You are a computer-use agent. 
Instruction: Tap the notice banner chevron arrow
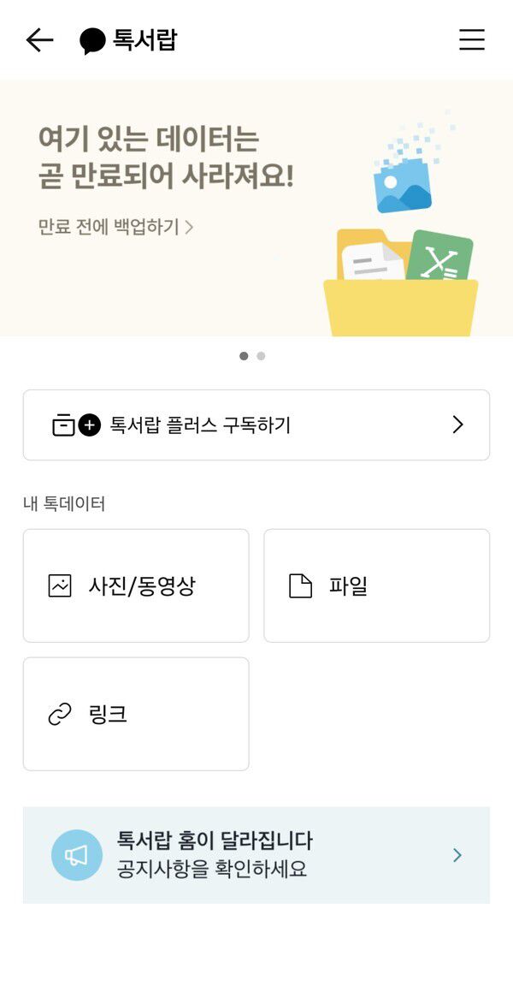tap(457, 855)
